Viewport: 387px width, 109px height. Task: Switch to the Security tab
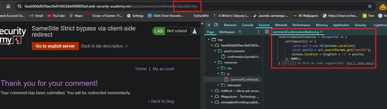click(360, 25)
